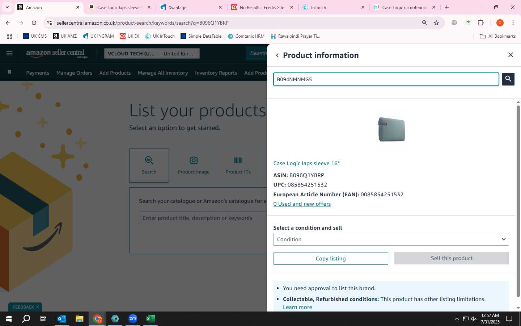Bookmark this page with star icon

click(436, 23)
